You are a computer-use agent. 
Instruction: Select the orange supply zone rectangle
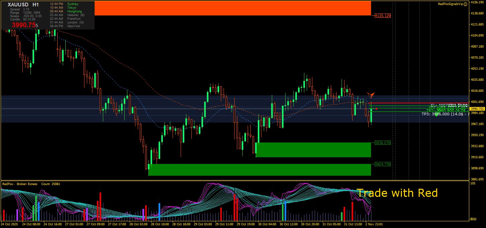pyautogui.click(x=233, y=8)
